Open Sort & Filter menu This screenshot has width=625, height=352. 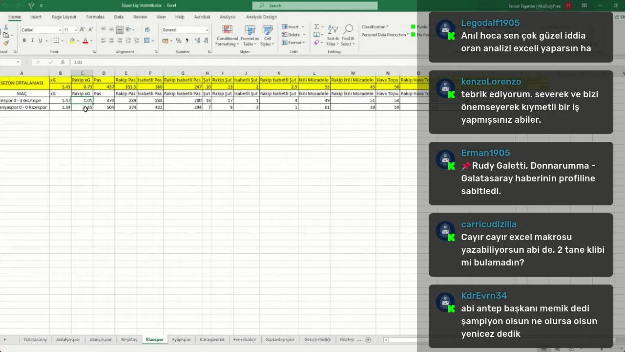(x=333, y=35)
